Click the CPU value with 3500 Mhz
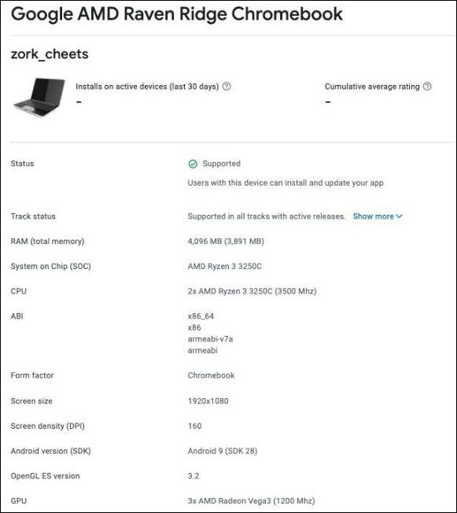Screen dimensions: 457x513 pyautogui.click(x=252, y=291)
